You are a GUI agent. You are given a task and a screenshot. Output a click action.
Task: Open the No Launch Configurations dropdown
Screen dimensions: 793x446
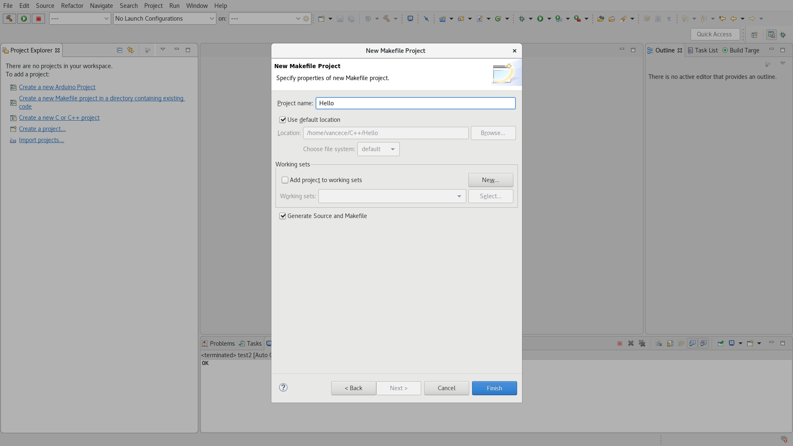click(164, 19)
